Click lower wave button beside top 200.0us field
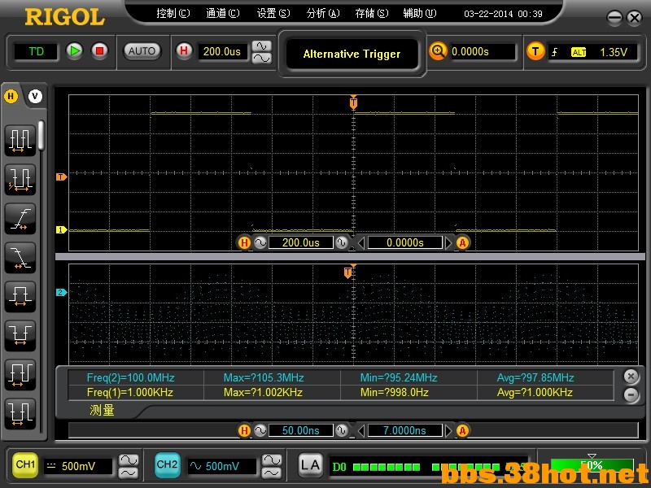Image resolution: width=651 pixels, height=488 pixels. [261, 58]
